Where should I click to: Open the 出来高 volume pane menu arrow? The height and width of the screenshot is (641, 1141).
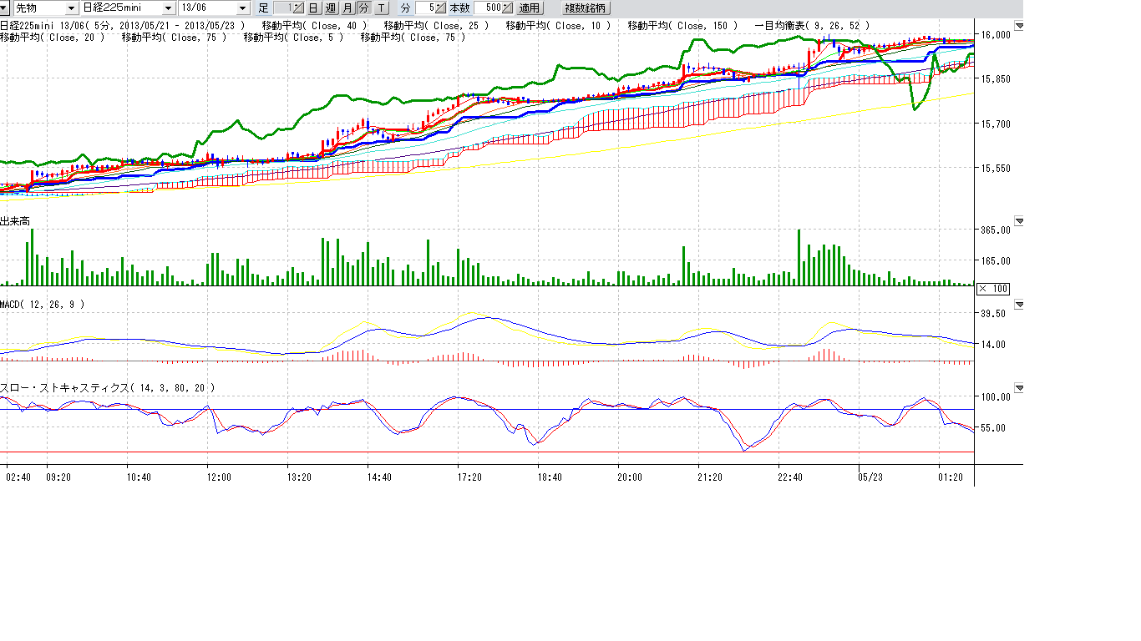[x=1018, y=221]
